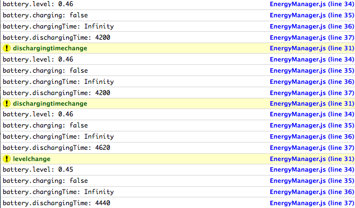355x208 pixels.
Task: Select chargingTime: Infinity entry directly above dischargingTime 4620
Action: pos(58,136)
